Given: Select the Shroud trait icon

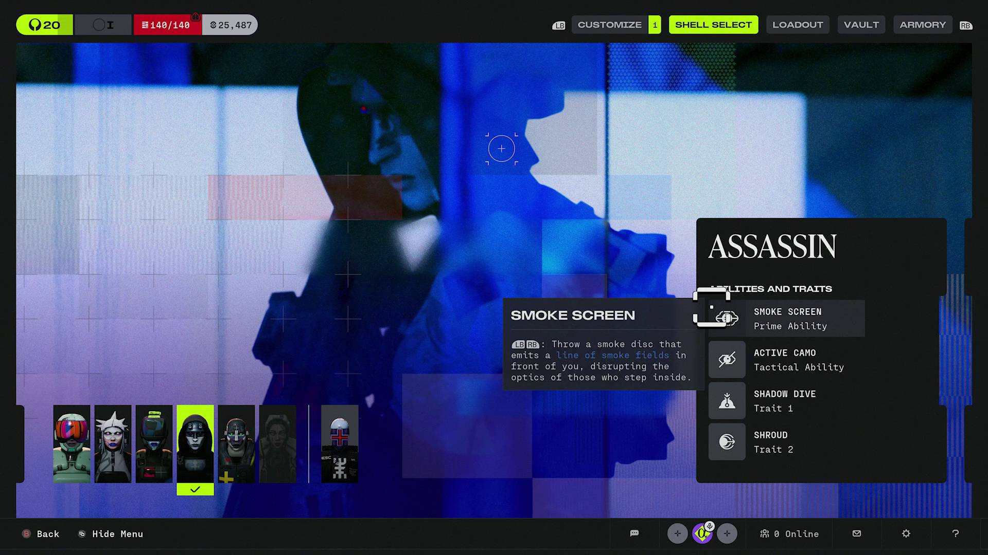Looking at the screenshot, I should [x=727, y=442].
